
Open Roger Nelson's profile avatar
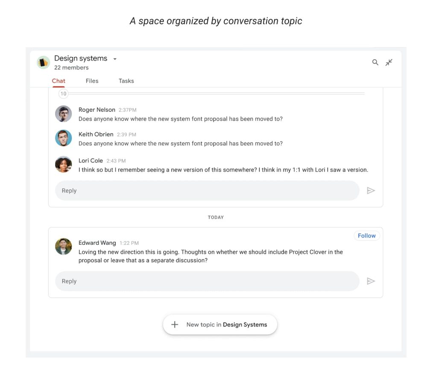(x=63, y=114)
